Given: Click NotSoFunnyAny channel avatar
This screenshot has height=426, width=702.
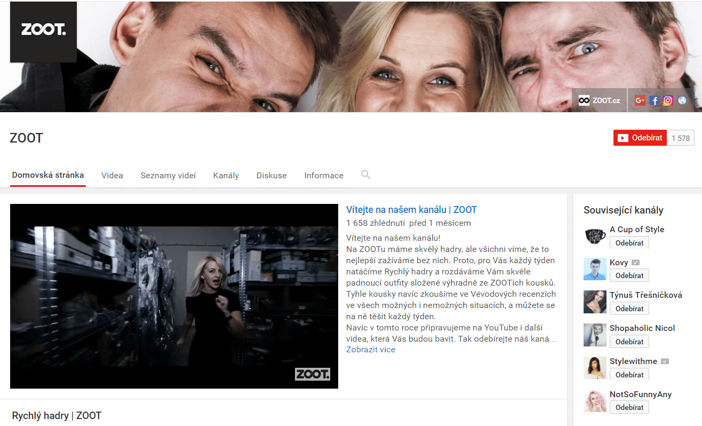Looking at the screenshot, I should pyautogui.click(x=595, y=401).
